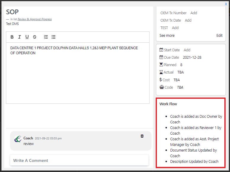Click the SOP card title
The width and height of the screenshot is (230, 172).
[12, 12]
